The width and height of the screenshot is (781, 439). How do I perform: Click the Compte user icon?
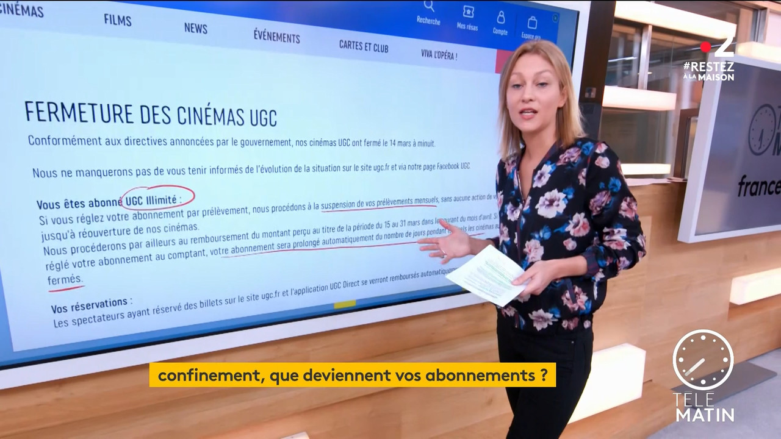click(x=501, y=17)
